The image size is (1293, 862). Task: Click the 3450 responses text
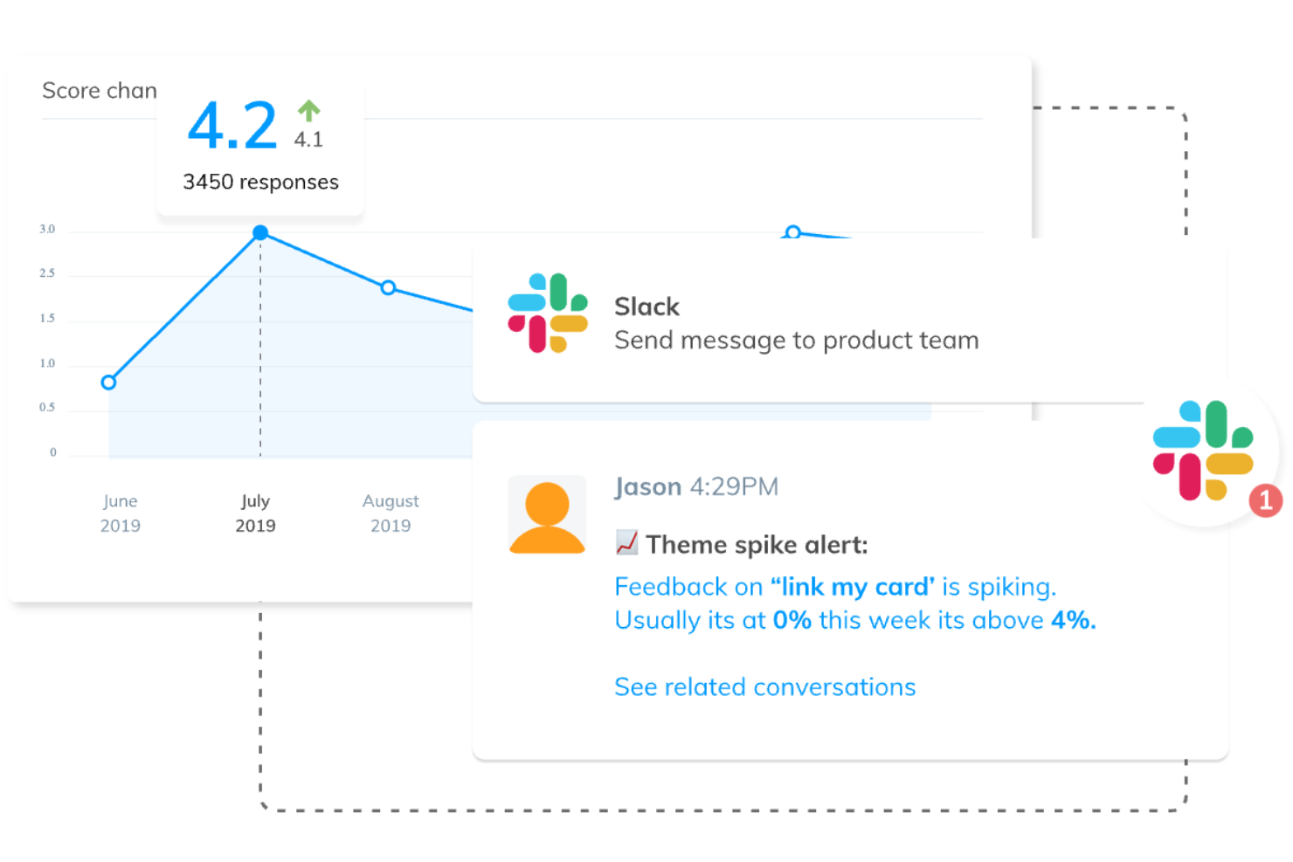coord(260,182)
